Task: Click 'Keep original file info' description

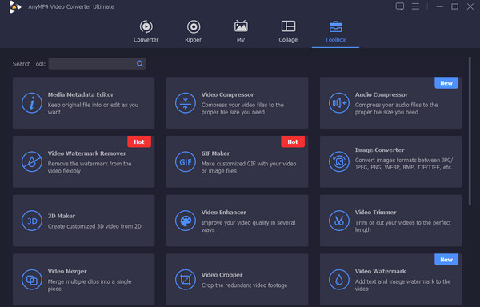Action: (x=93, y=109)
